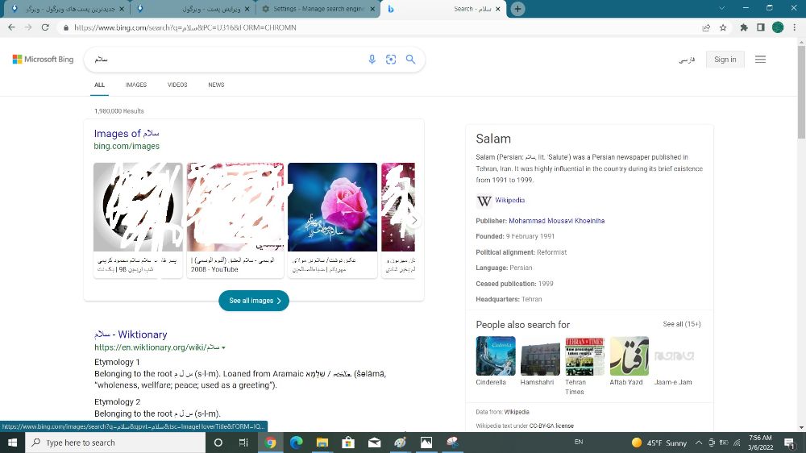This screenshot has width=806, height=453.
Task: Click the Sign in button
Action: [x=725, y=59]
